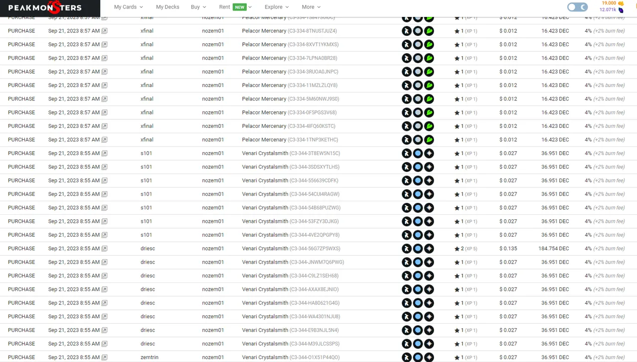Click seller xfinal in C3-334-8TNUSTJUZ4 row
Screen dimensions: 637x362
(x=147, y=31)
